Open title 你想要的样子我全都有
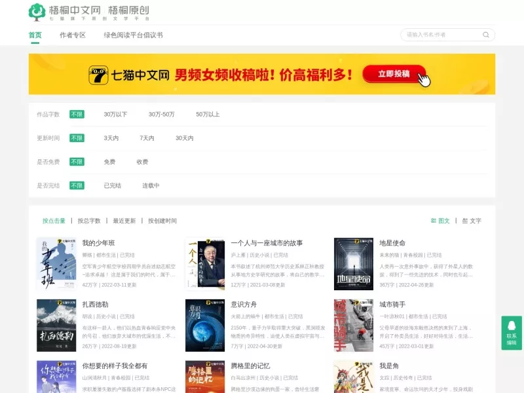The image size is (524, 393). 115,366
